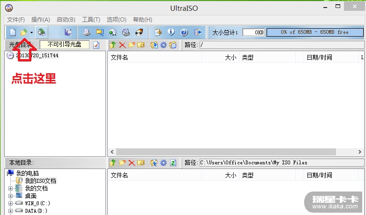
Task: Click the disc pane 路径 field showing /
Action: 282,45
